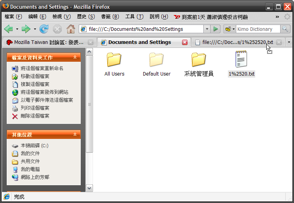Viewport: 294px width, 203px height.
Task: Open the address bar URL dropdown
Action: tap(207, 29)
